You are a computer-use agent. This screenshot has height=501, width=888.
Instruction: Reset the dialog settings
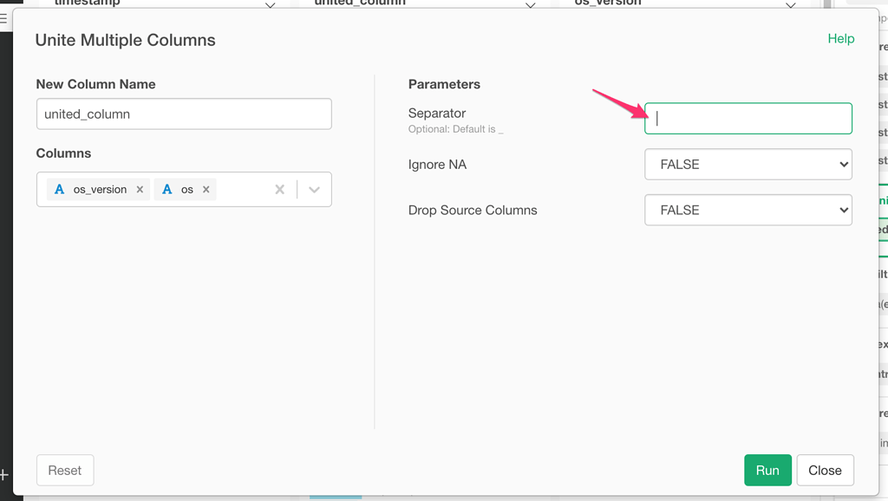(64, 470)
